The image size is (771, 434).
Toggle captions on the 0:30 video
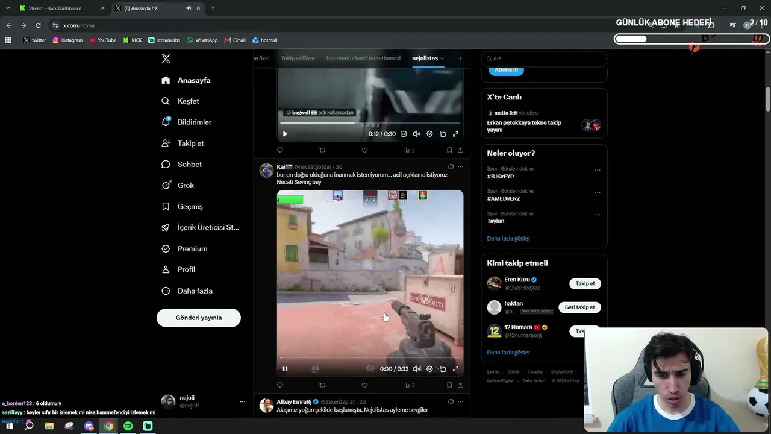(x=404, y=134)
